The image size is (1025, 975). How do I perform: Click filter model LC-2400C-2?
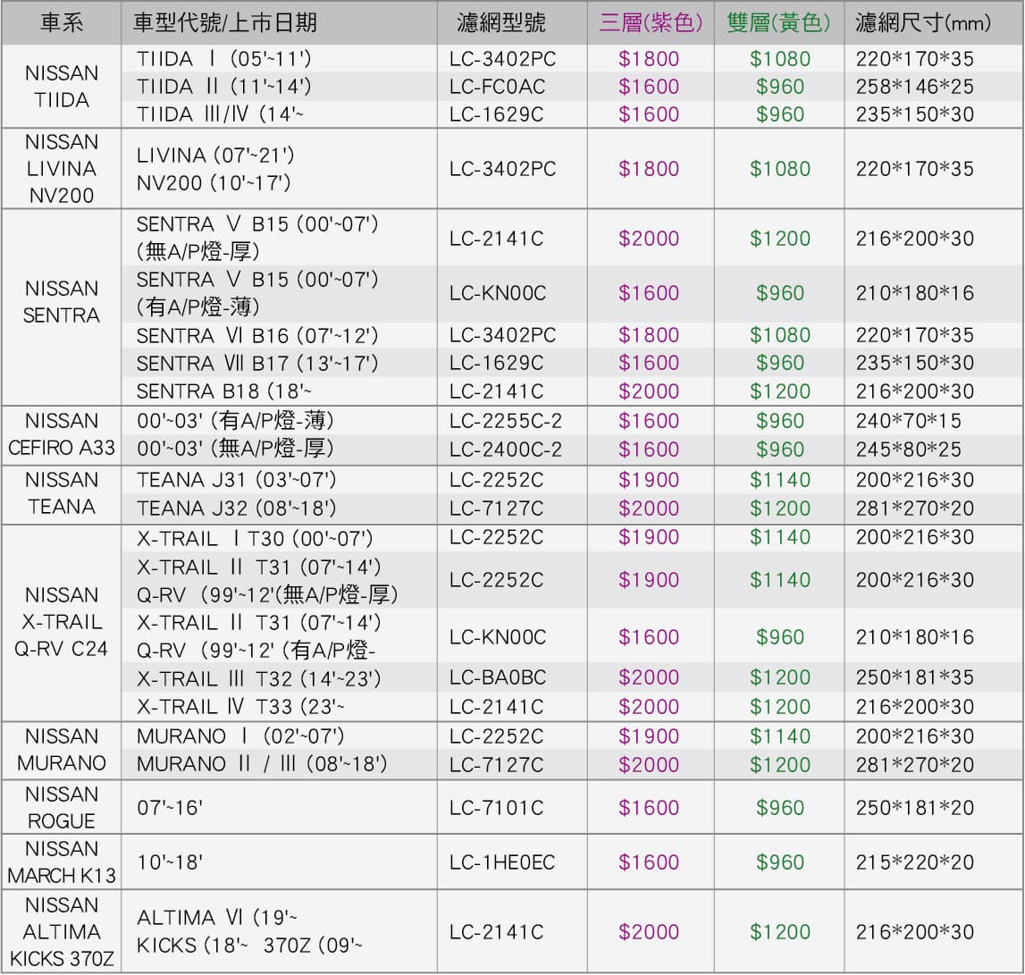click(x=505, y=450)
